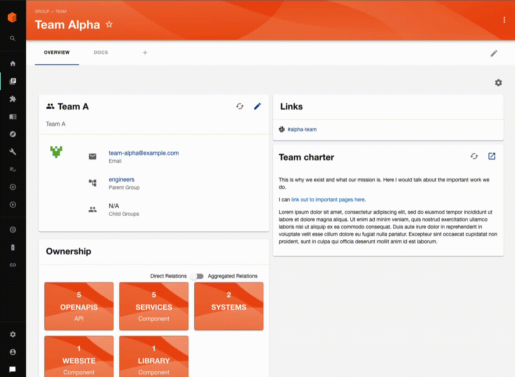Add a new tab with the plus icon
Viewport: 515px width, 377px height.
(145, 53)
